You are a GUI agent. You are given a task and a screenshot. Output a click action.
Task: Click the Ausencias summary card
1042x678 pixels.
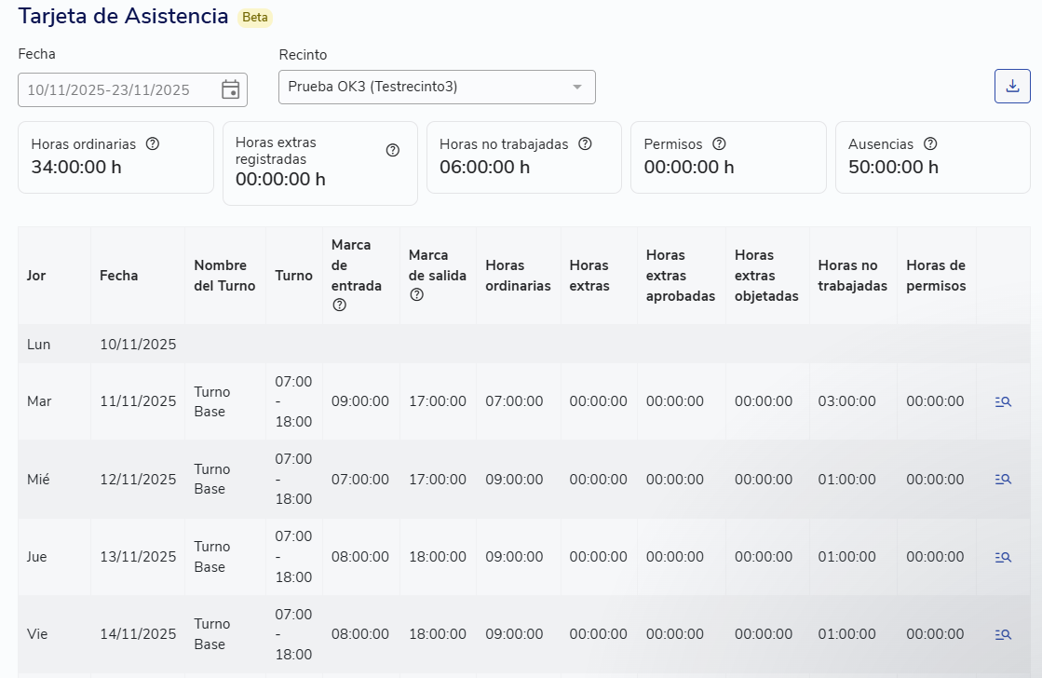[932, 157]
